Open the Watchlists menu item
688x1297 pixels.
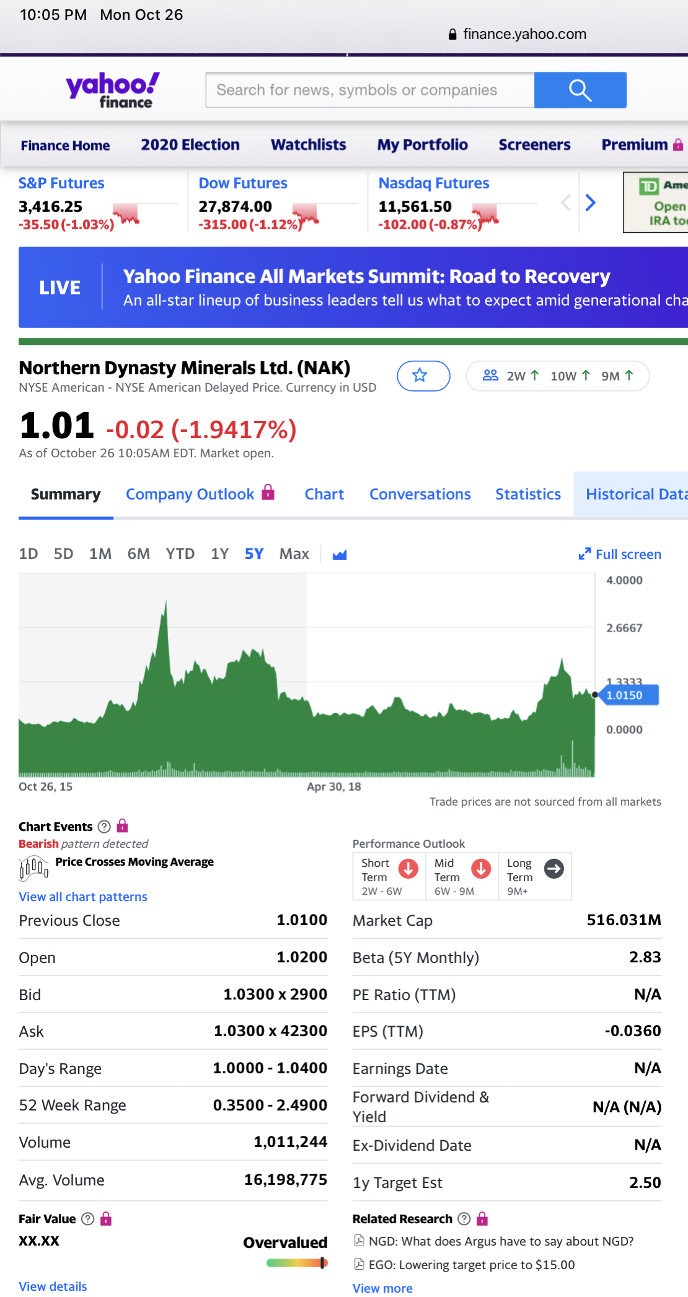coord(308,145)
